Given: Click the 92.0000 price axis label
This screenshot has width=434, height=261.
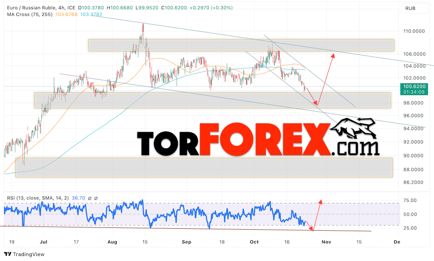Looking at the screenshot, I should (413, 142).
